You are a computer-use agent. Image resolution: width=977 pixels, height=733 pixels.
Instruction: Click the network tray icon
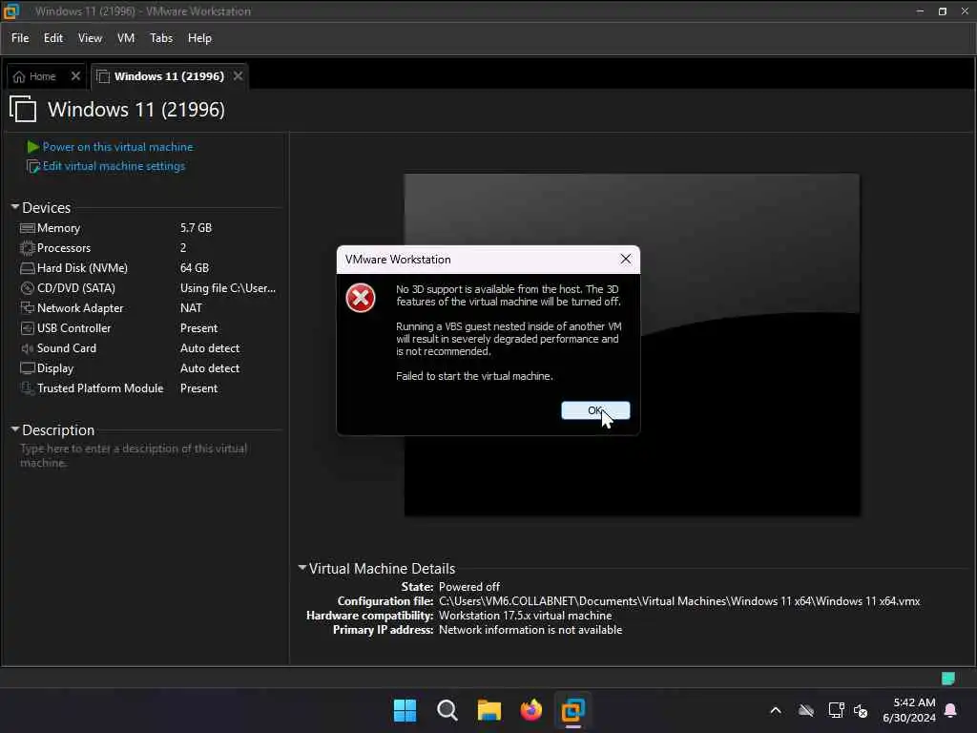point(836,710)
